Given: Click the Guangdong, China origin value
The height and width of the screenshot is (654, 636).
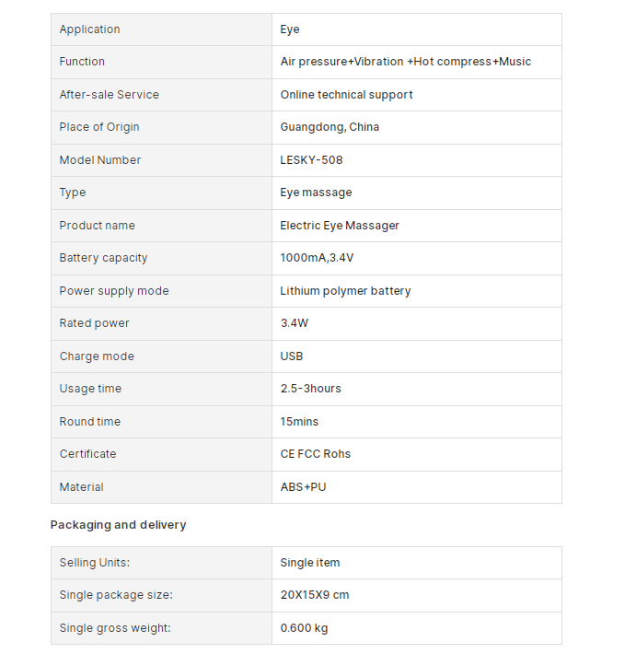Looking at the screenshot, I should 330,127.
